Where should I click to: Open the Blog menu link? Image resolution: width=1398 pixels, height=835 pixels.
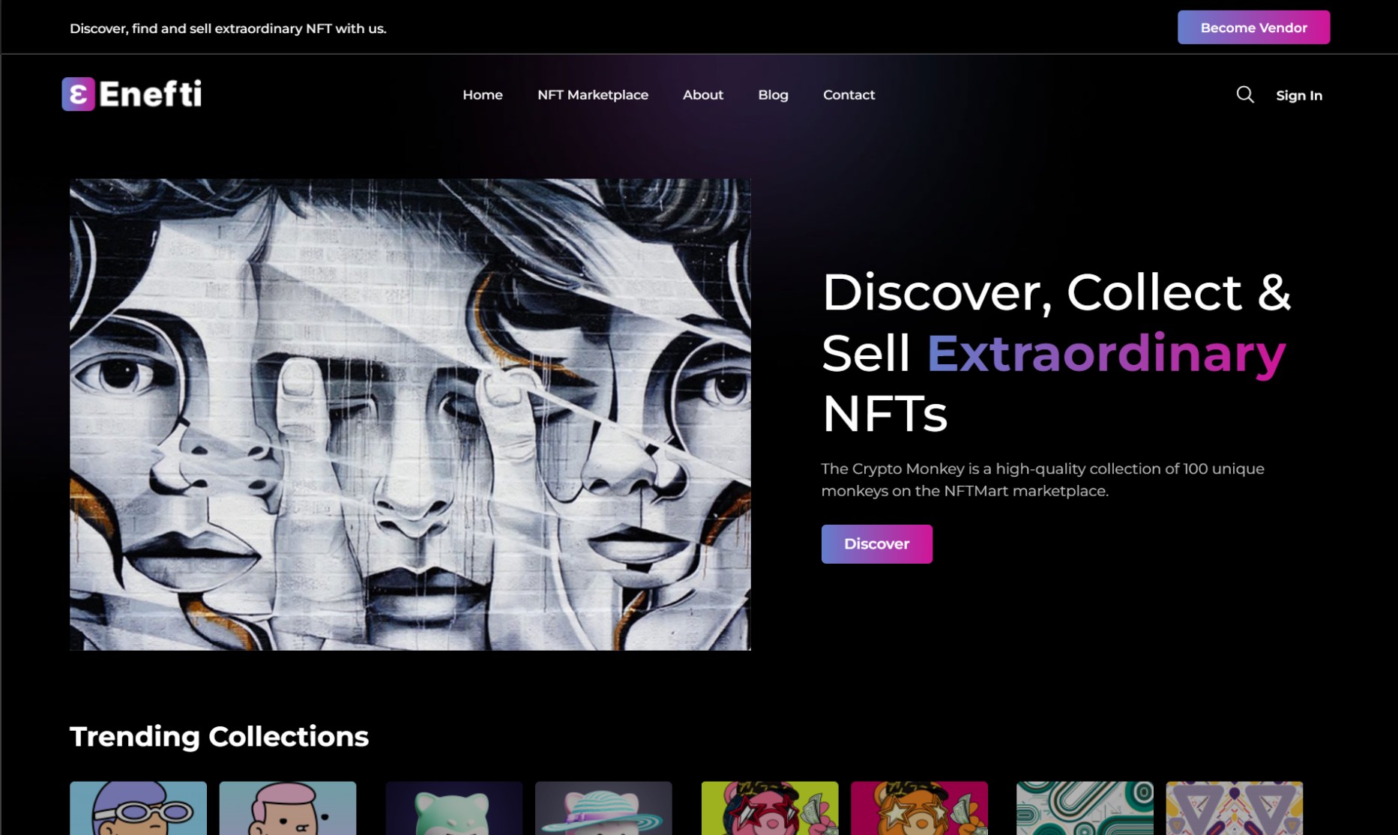(773, 95)
